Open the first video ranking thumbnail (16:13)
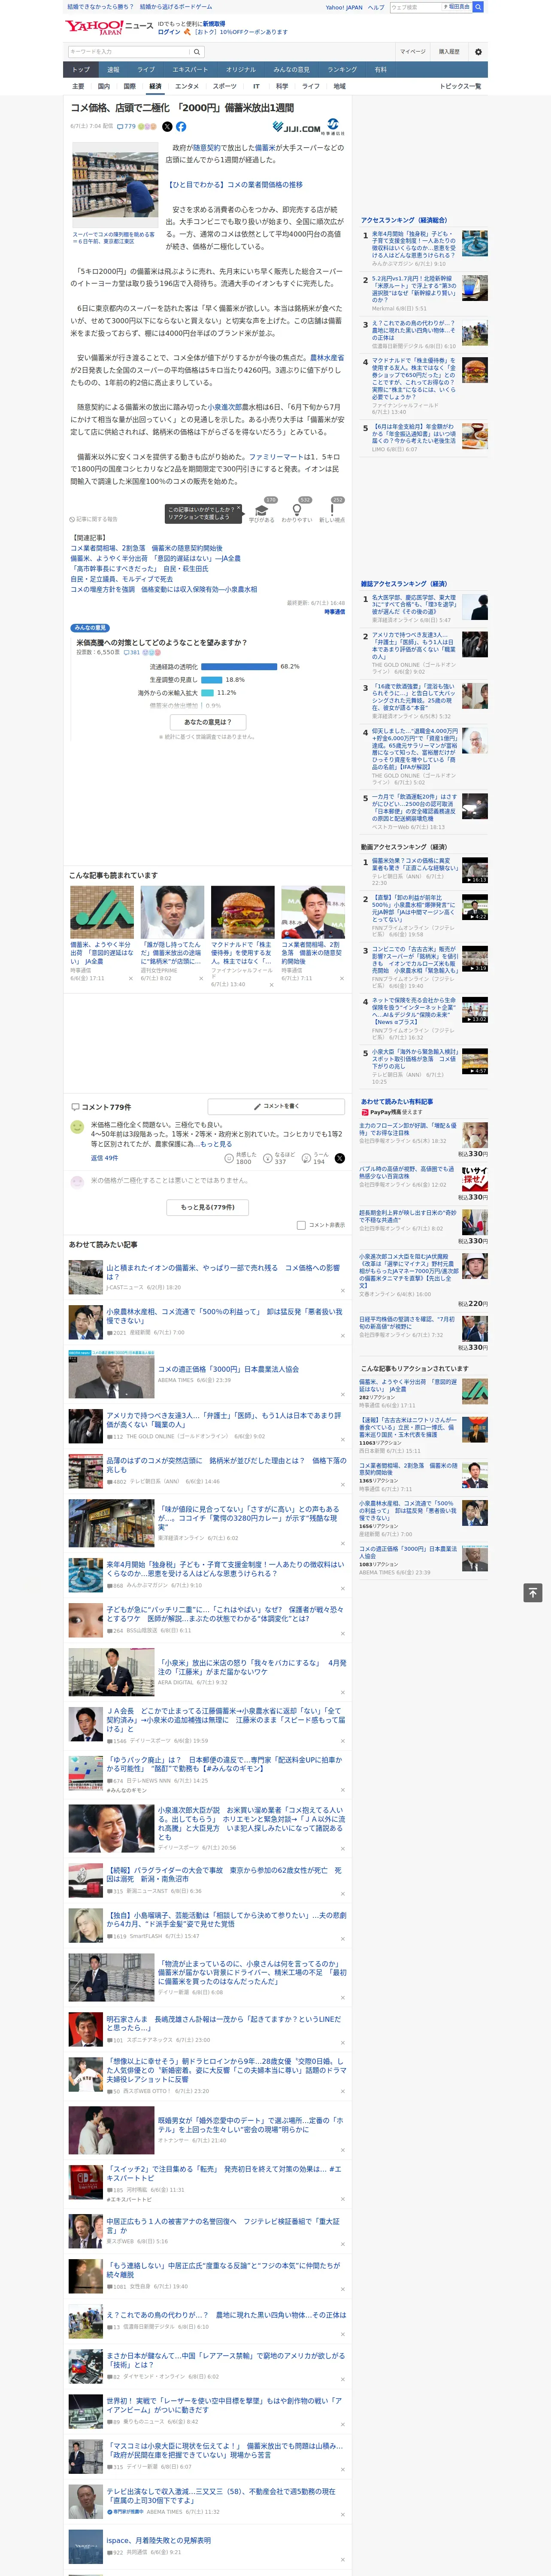Image resolution: width=551 pixels, height=2576 pixels. tap(475, 870)
